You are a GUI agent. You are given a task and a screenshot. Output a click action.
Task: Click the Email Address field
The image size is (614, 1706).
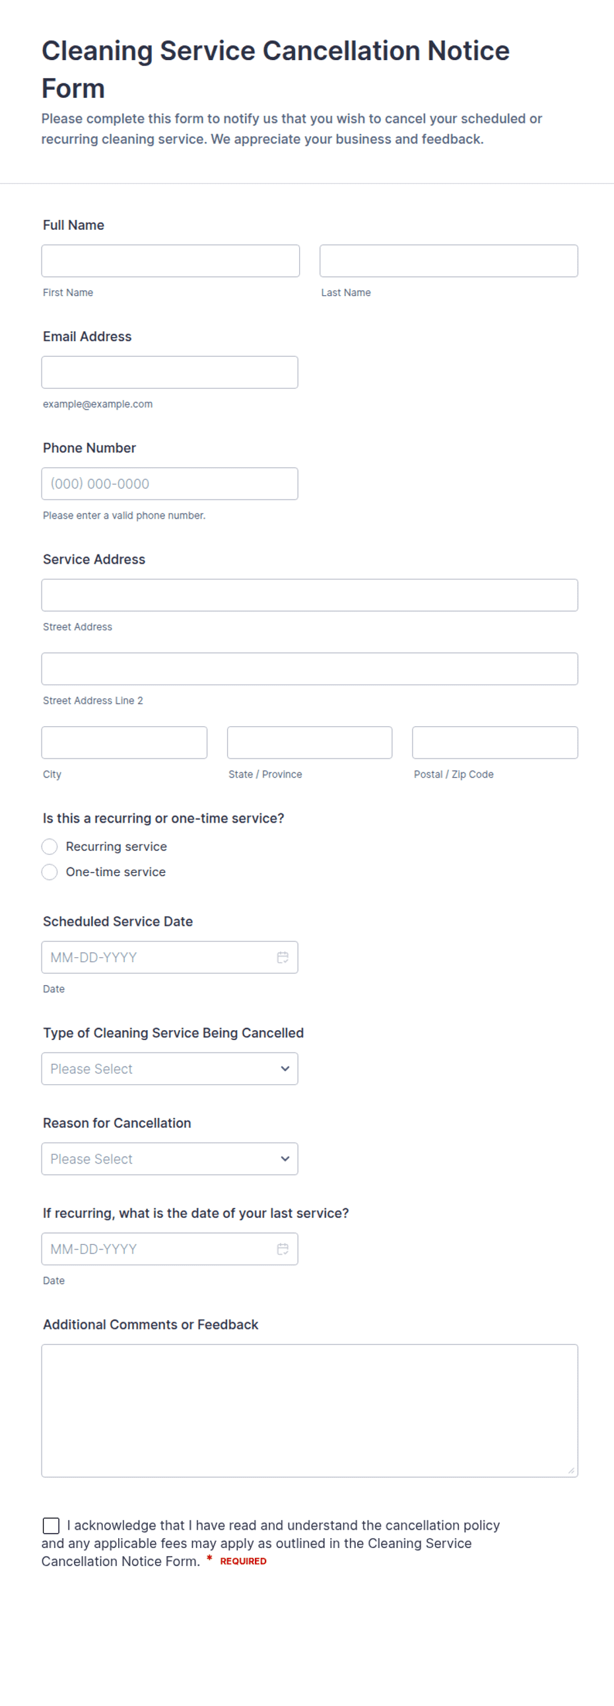(170, 372)
